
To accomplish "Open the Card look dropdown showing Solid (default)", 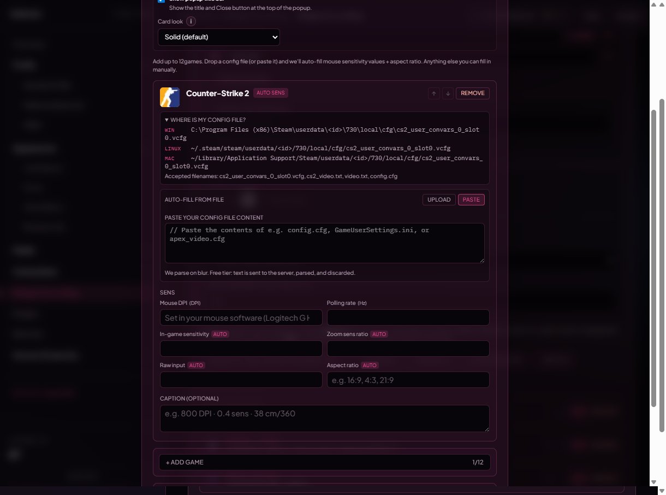I will click(x=219, y=37).
